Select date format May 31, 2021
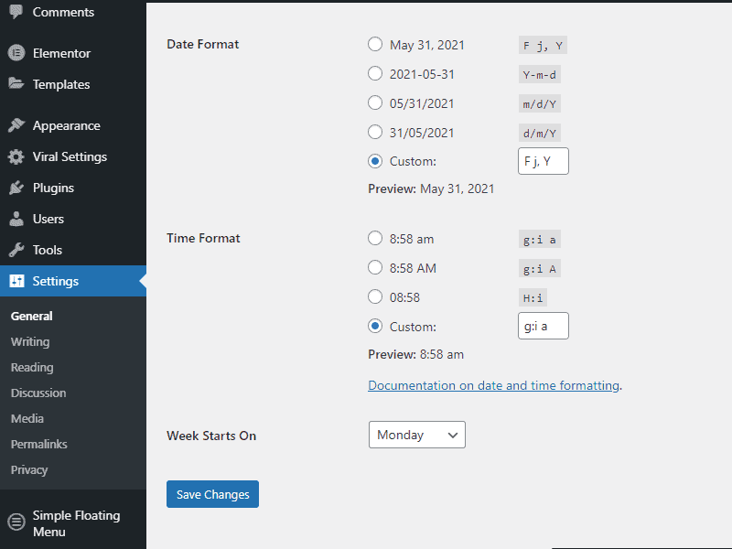Image resolution: width=732 pixels, height=549 pixels. 375,44
